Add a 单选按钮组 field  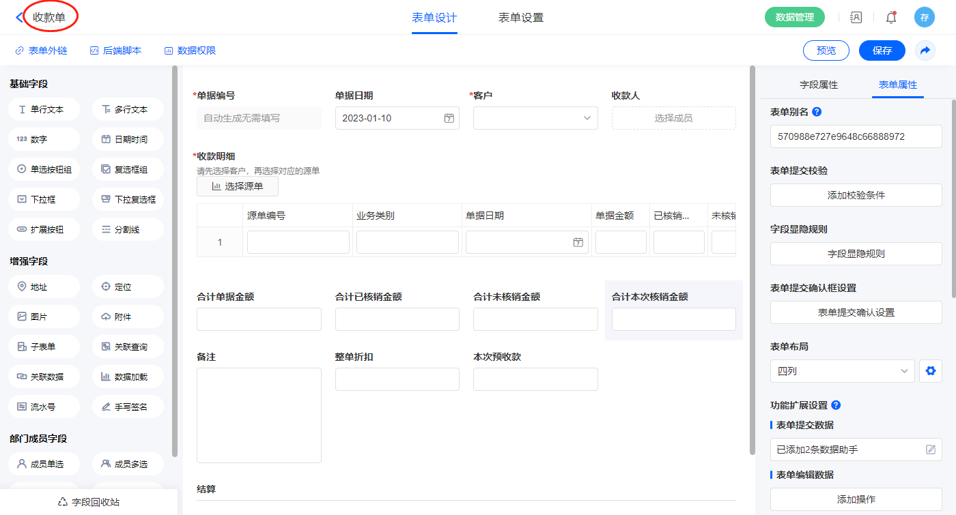[44, 169]
